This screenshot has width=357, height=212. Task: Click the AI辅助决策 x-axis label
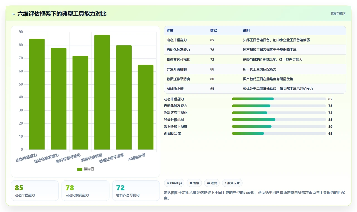[x=137, y=157]
